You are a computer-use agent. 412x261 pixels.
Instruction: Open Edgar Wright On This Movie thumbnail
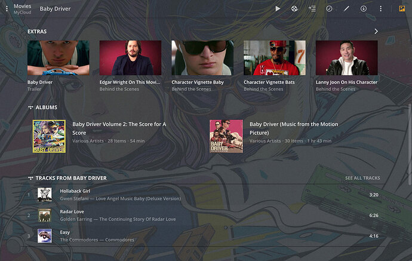point(130,58)
